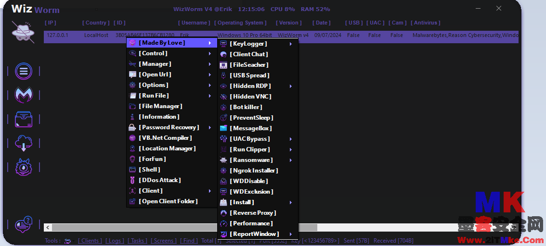This screenshot has width=546, height=246.
Task: Choose the Ransomware menu entry
Action: point(258,160)
